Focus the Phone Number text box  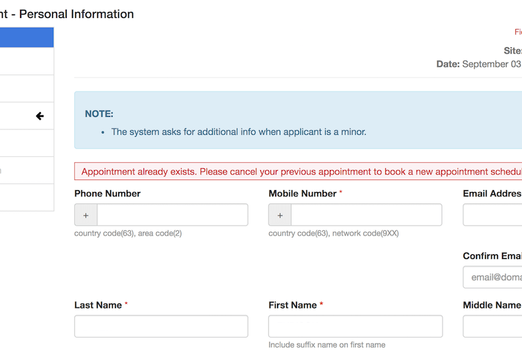172,215
